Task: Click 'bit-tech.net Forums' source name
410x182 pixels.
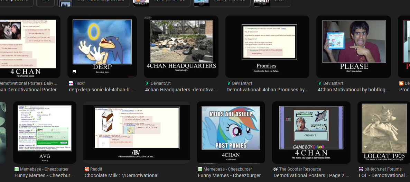Action: 383,169
